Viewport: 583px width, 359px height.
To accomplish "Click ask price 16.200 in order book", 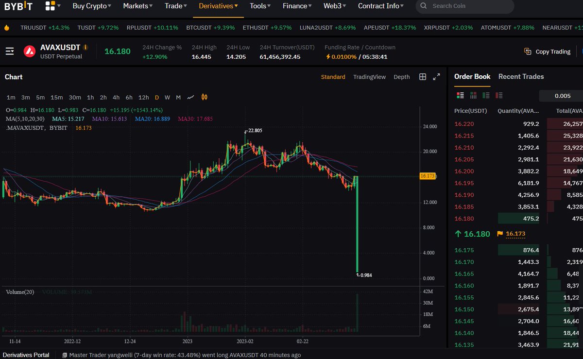I will (x=464, y=171).
